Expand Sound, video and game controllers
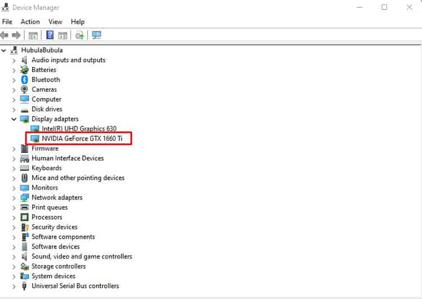422x299 pixels. (x=14, y=256)
